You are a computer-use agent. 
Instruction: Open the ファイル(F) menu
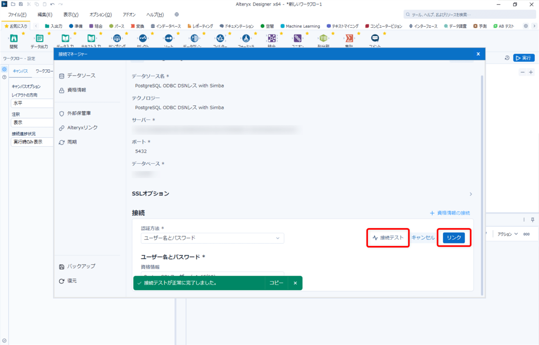[17, 15]
